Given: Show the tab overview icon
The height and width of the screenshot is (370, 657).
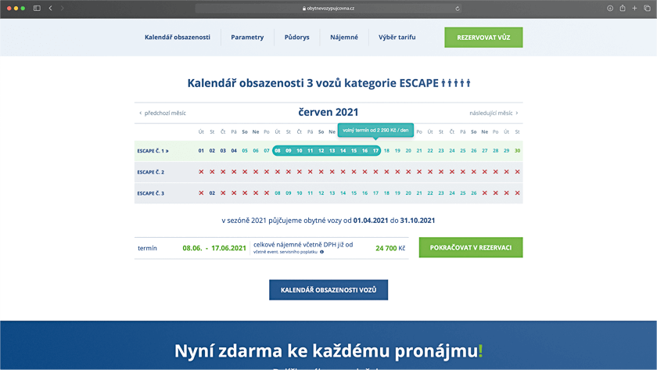Looking at the screenshot, I should pyautogui.click(x=646, y=8).
